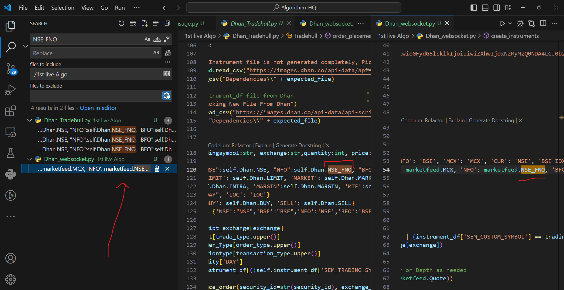The width and height of the screenshot is (564, 290).
Task: Close the Dhan_Tradehull.py tab
Action: 289,23
